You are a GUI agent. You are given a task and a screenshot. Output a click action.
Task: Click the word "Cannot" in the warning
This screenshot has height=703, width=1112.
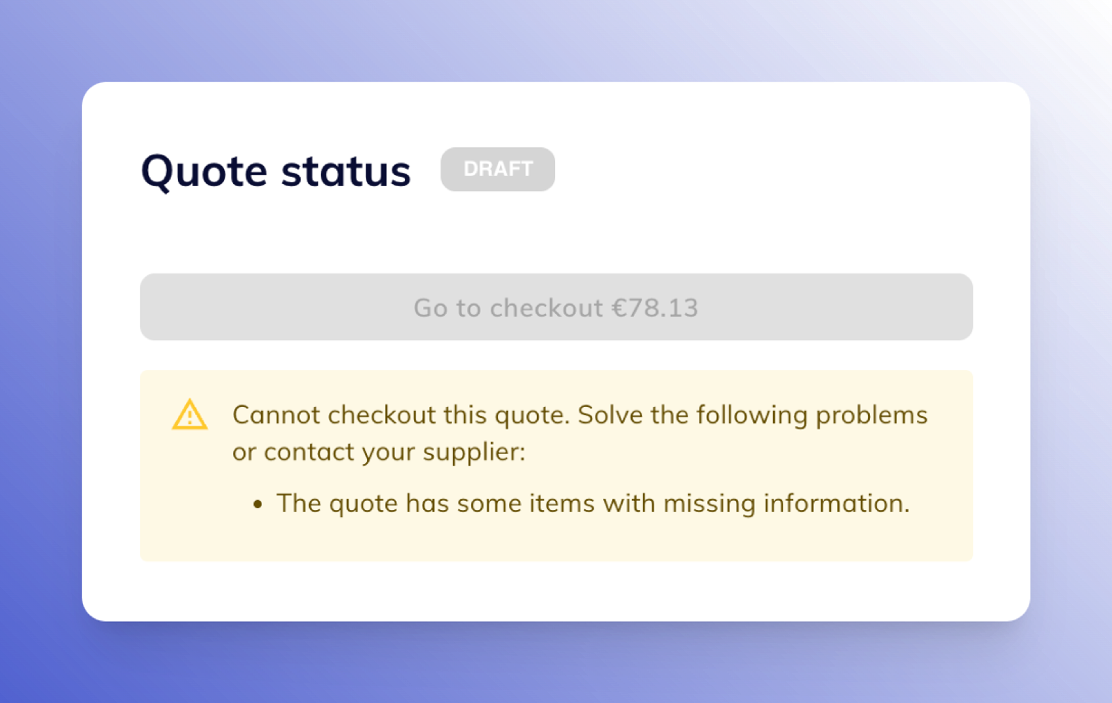point(276,415)
